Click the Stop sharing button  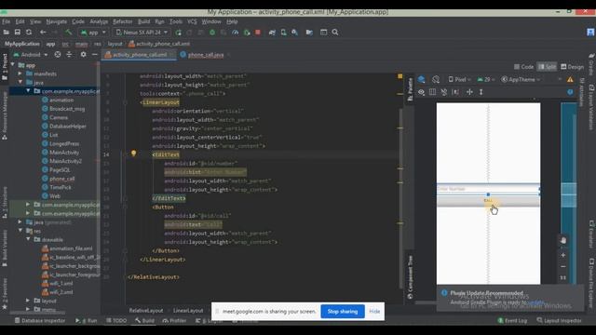(x=343, y=312)
